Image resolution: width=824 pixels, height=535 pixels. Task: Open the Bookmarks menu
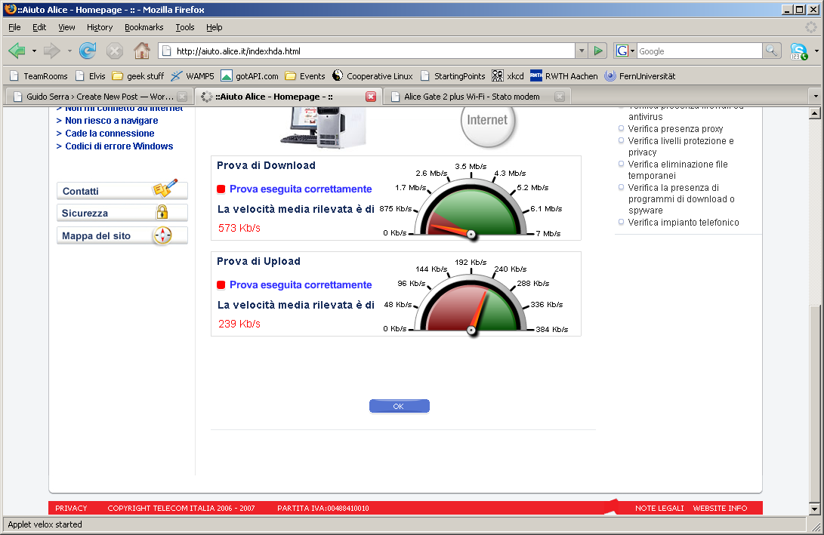pos(144,27)
